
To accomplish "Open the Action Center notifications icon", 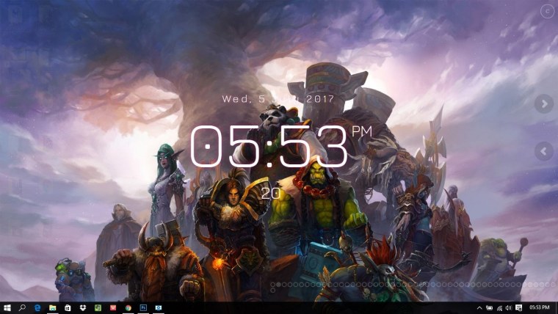I will pos(518,307).
